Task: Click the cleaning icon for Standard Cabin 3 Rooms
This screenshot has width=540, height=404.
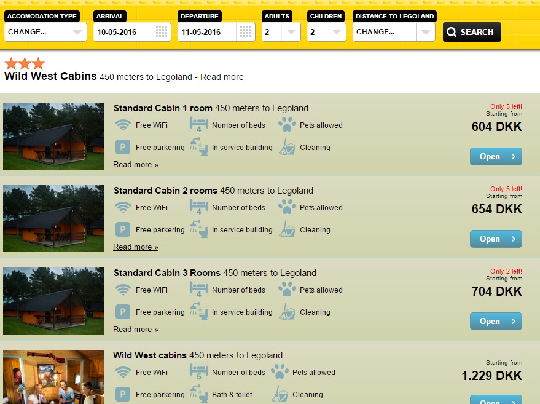Action: point(287,312)
